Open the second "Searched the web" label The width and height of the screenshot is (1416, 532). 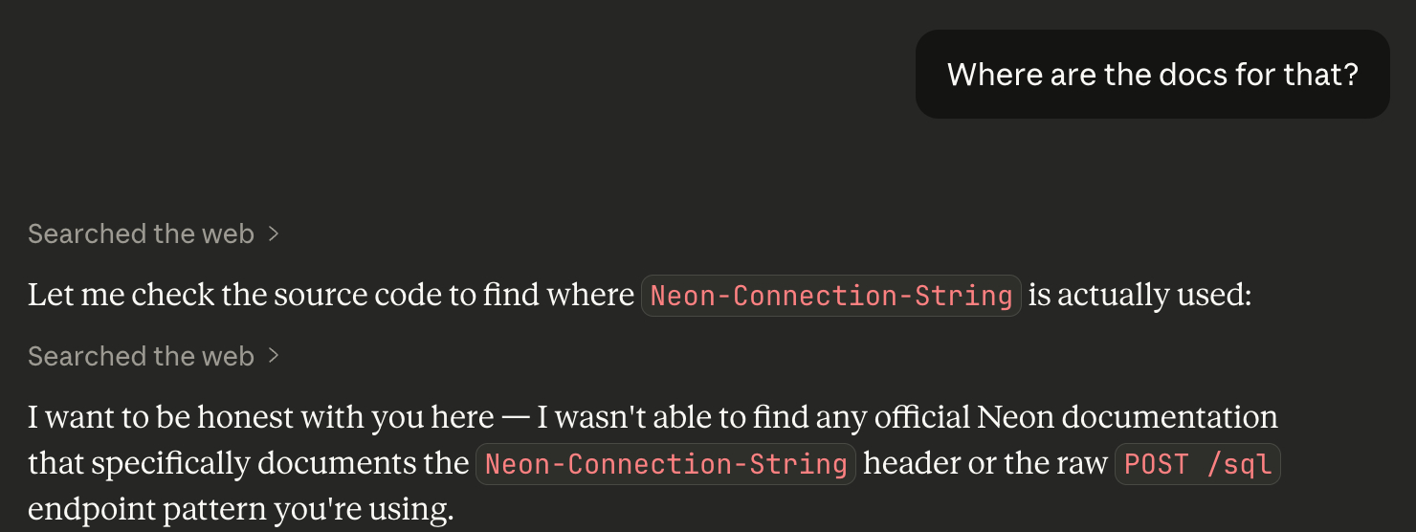point(141,356)
